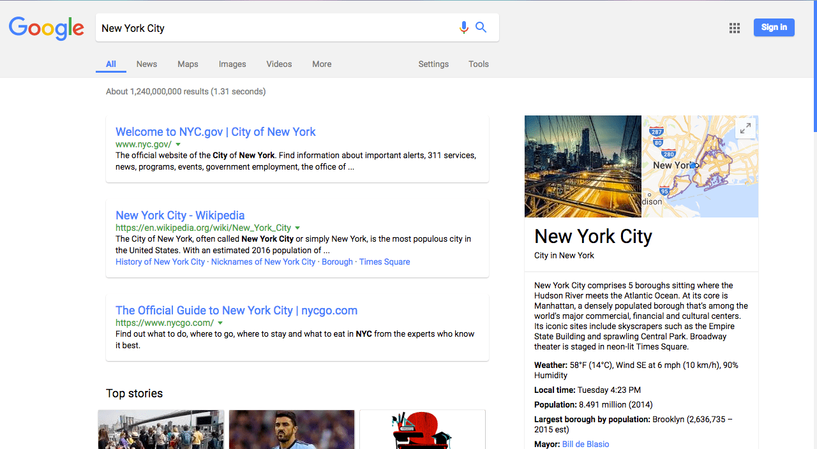Start voice search with the microphone icon

464,27
